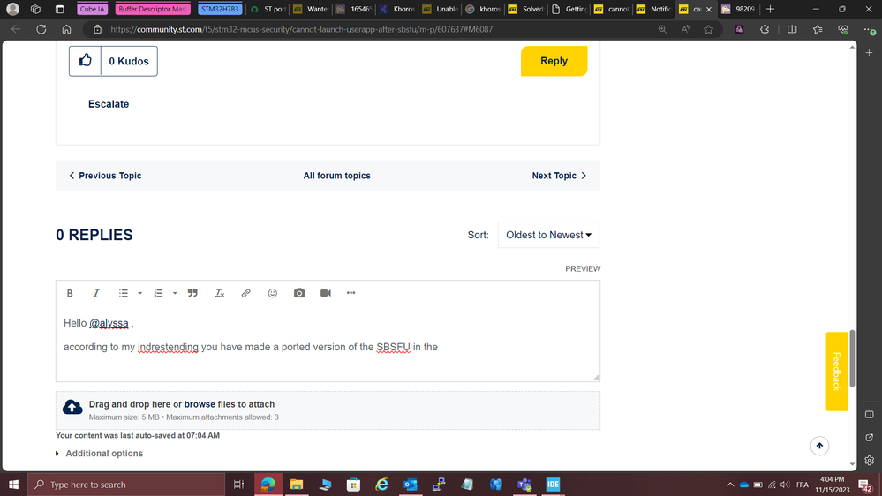882x496 pixels.
Task: Click the Escalate link
Action: point(109,104)
